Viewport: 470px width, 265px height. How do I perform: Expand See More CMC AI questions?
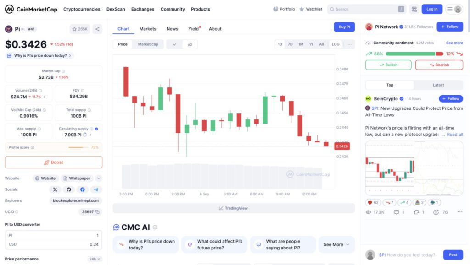click(336, 244)
